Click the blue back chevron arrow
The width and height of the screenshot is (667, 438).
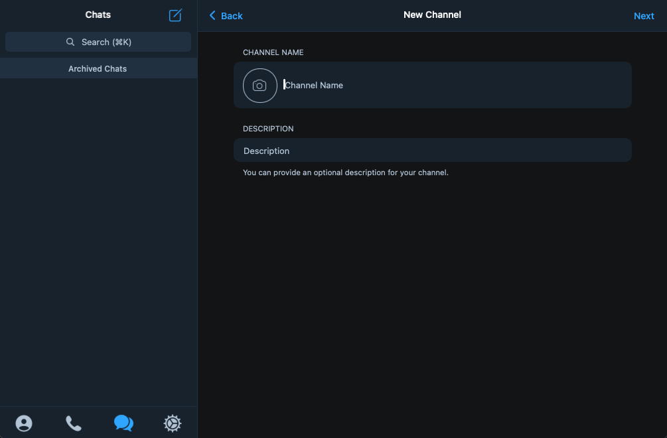coord(212,15)
